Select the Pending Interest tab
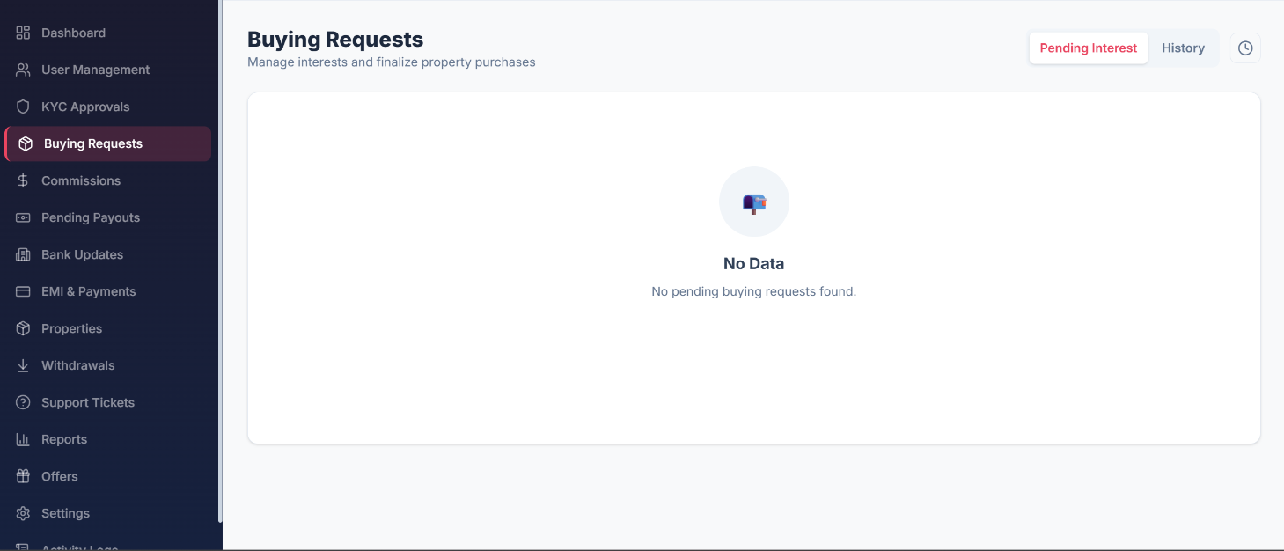 1089,48
